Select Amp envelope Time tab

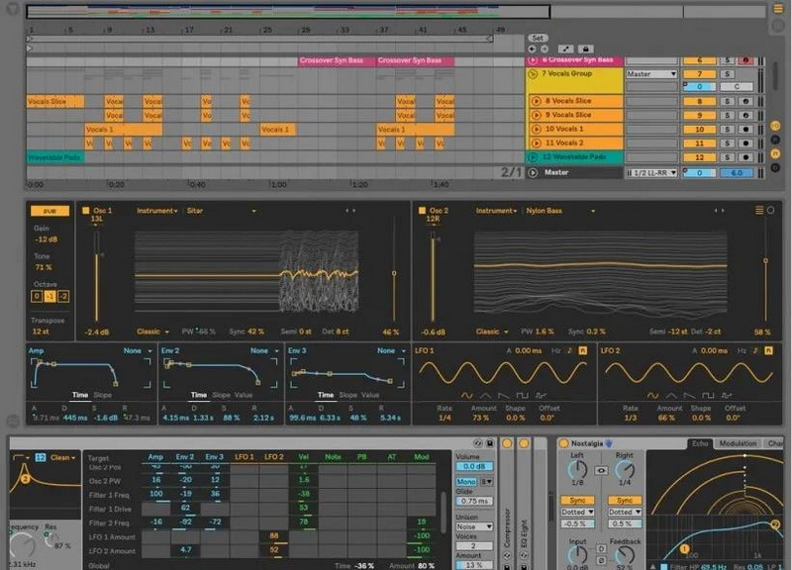[x=80, y=395]
